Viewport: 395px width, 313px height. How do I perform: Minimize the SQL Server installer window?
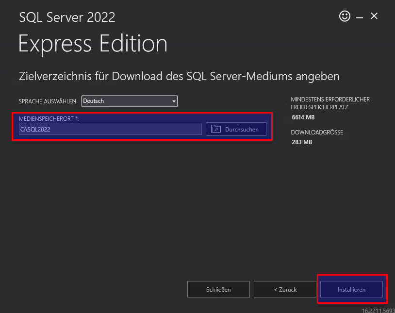360,17
